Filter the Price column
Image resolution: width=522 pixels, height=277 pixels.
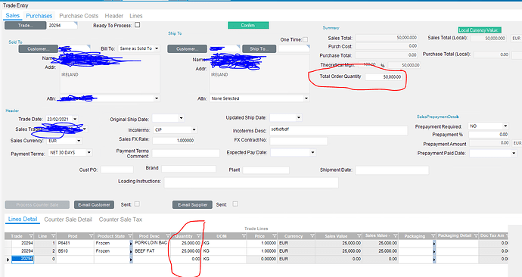(x=274, y=236)
